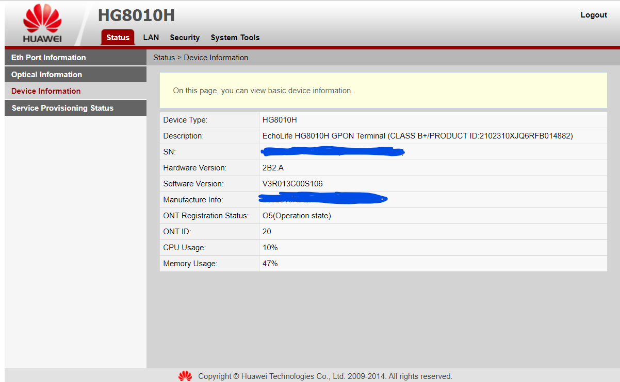The height and width of the screenshot is (382, 620).
Task: Select the CPU usage value 10%
Action: pos(270,248)
